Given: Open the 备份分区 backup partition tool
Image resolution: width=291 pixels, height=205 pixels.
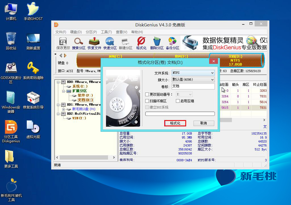Looking at the screenshot, I should (172, 43).
